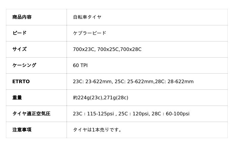The image size is (239, 147).
Task: Select the タイヤは1本売りです。 note text
Action: (x=97, y=130)
